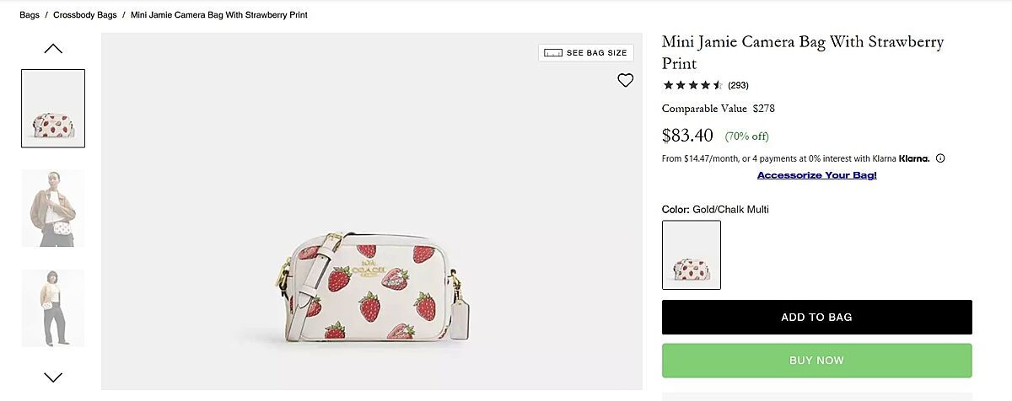Viewport: 1012px width, 401px height.
Task: Click the green Buy Now button
Action: pos(816,361)
